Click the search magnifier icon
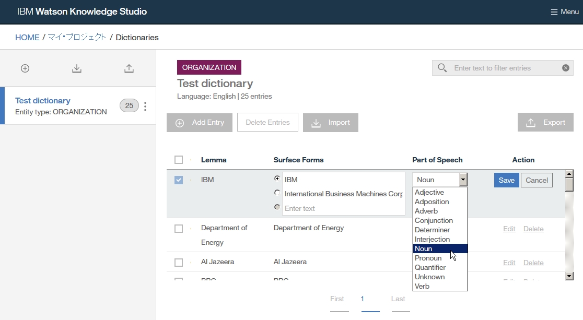Image resolution: width=583 pixels, height=320 pixels. click(442, 68)
